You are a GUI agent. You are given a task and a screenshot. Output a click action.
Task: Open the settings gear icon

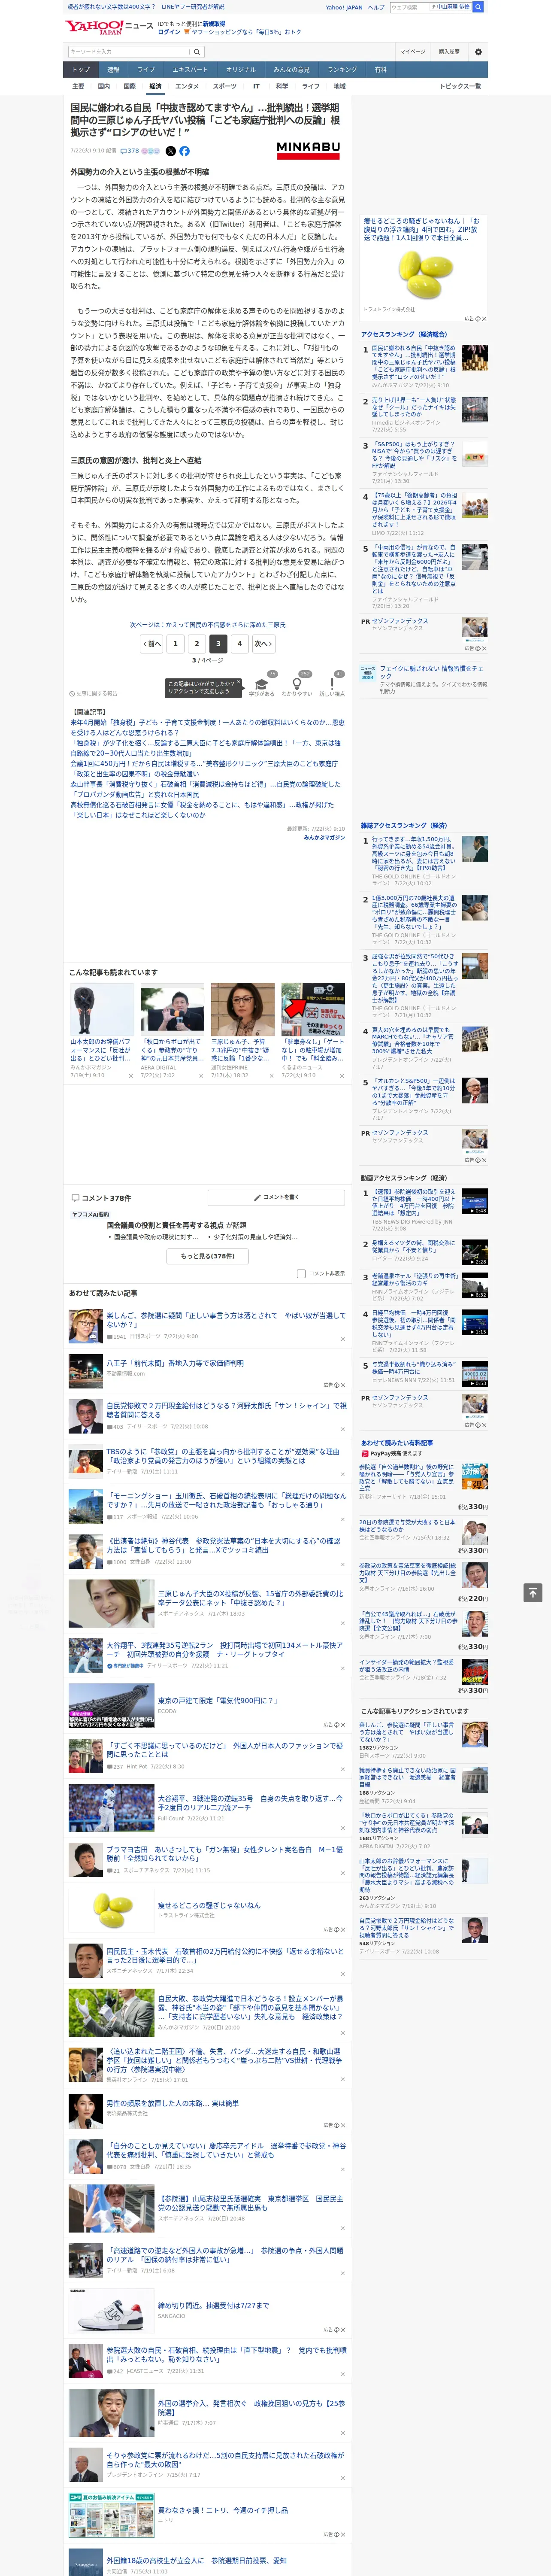tap(478, 52)
